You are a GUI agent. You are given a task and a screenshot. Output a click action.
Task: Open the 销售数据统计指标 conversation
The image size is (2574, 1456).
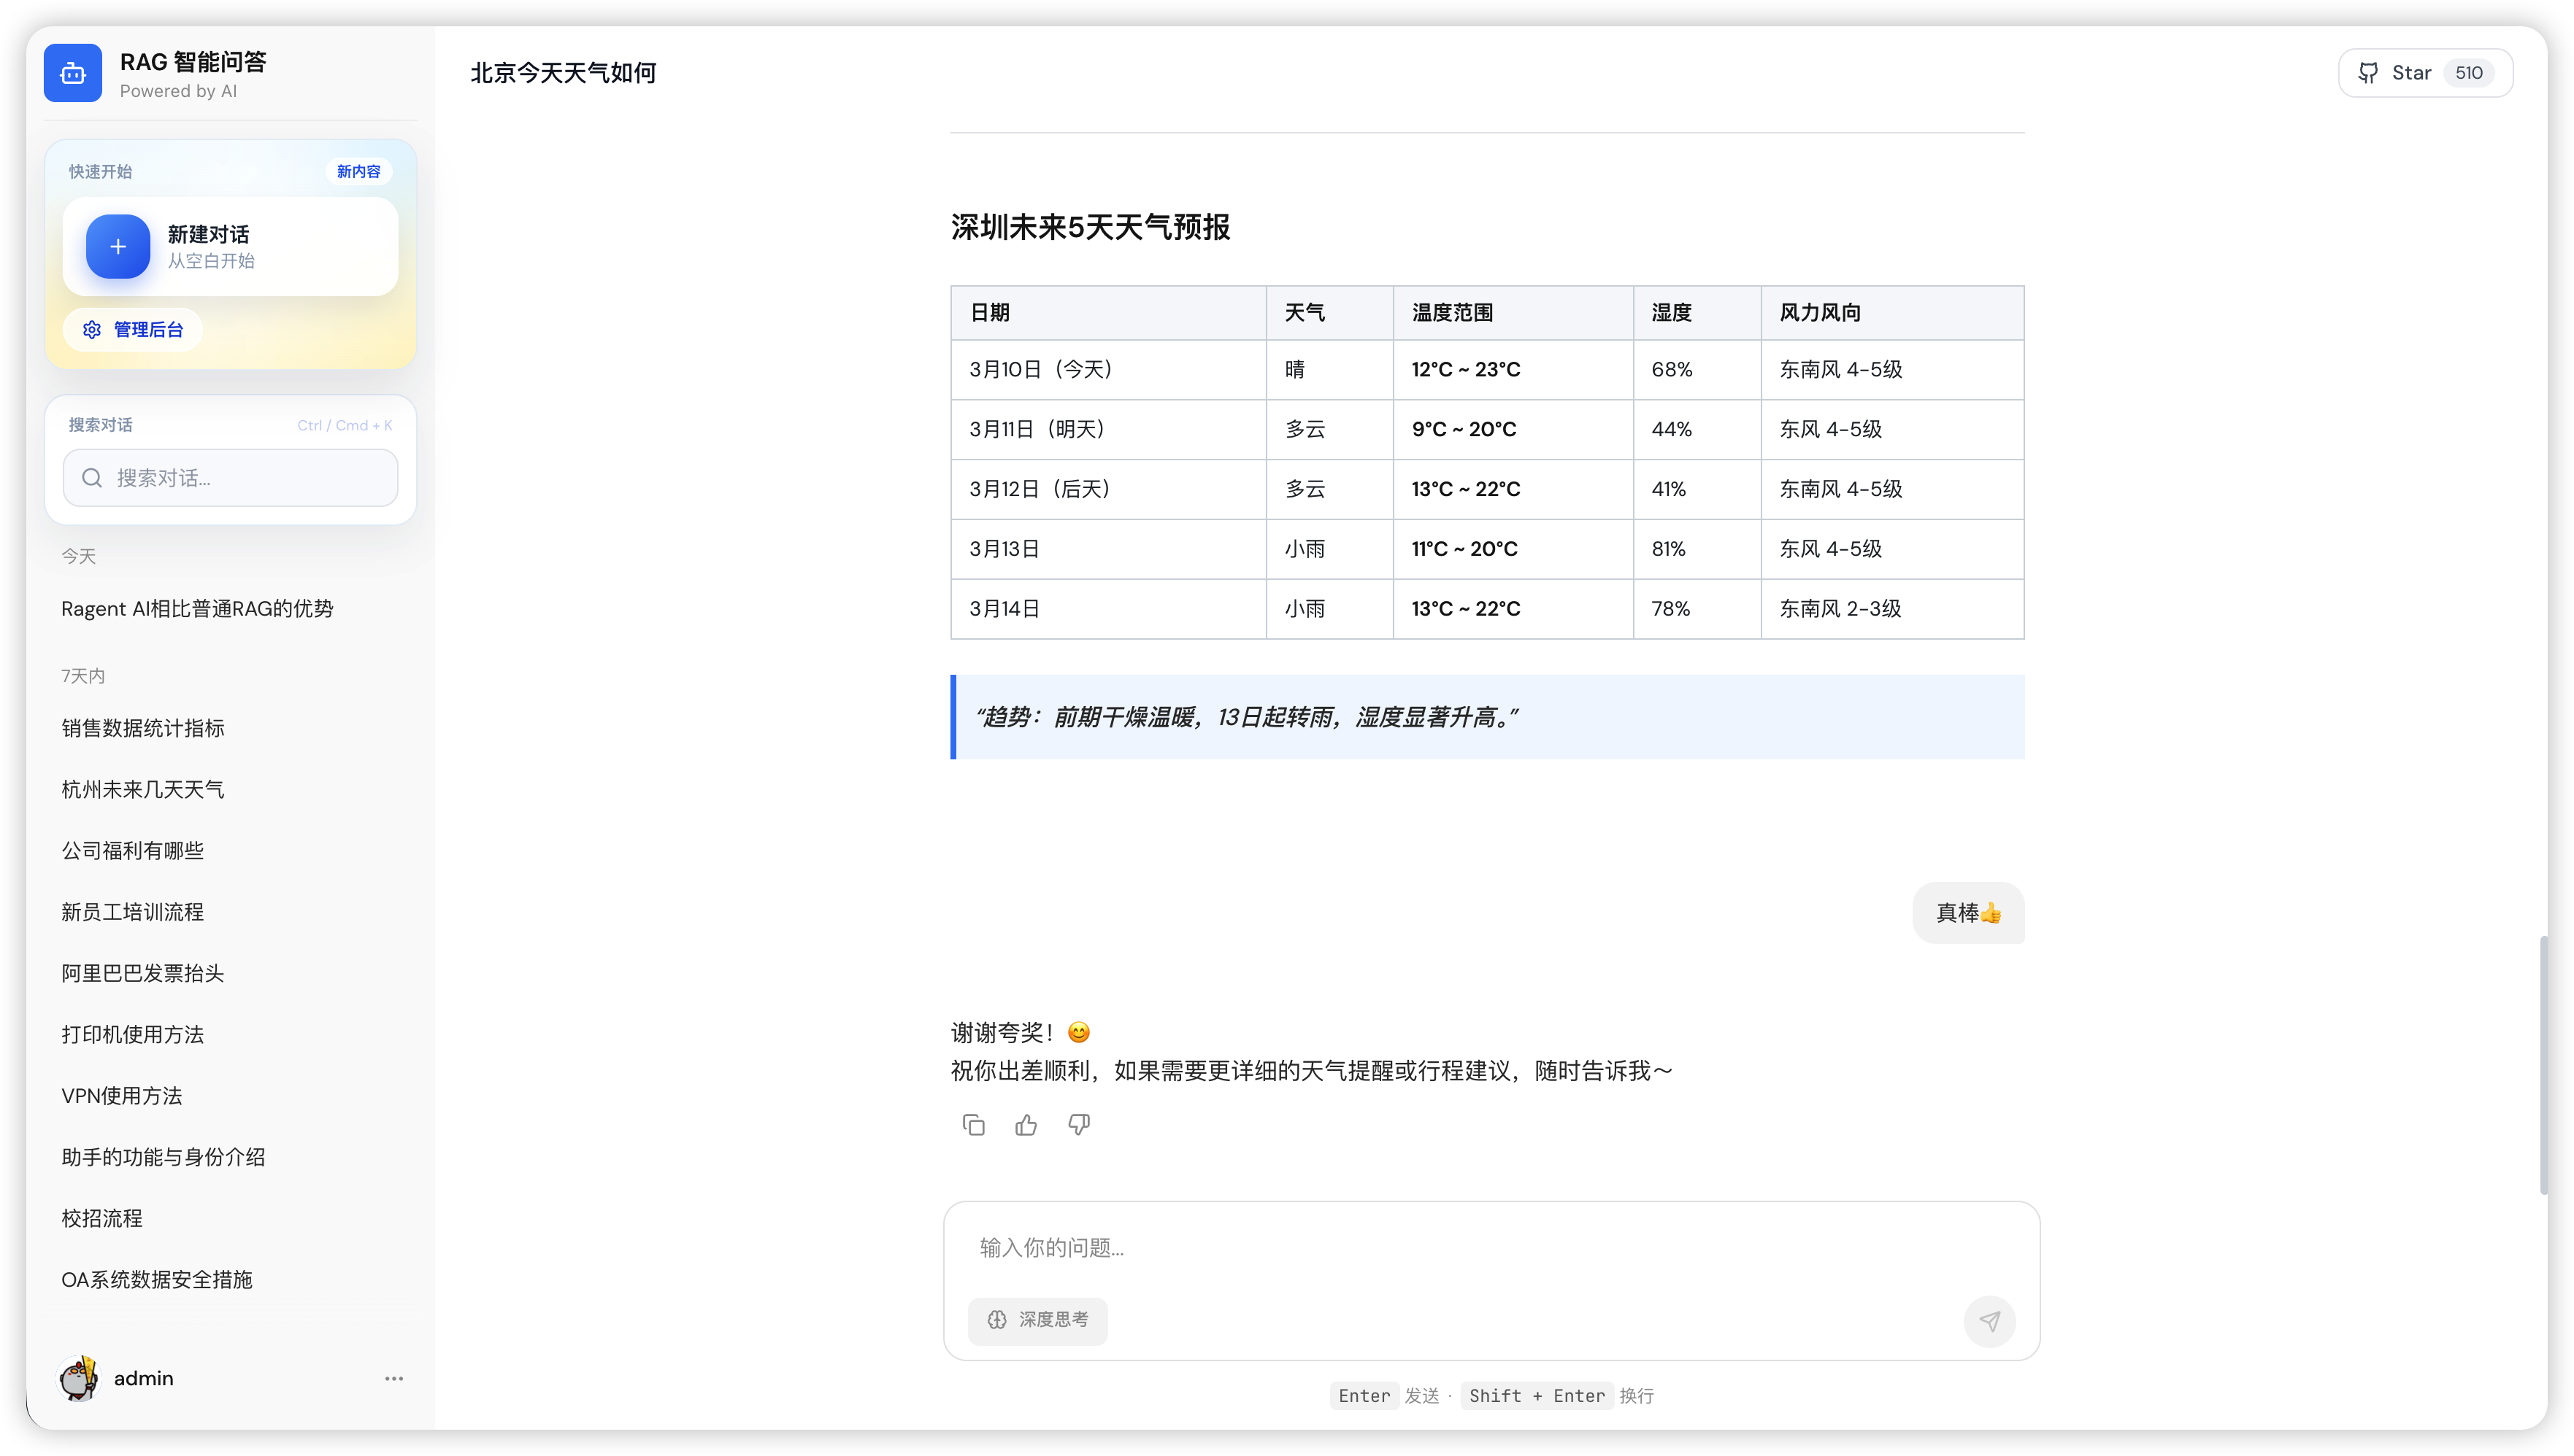[143, 728]
